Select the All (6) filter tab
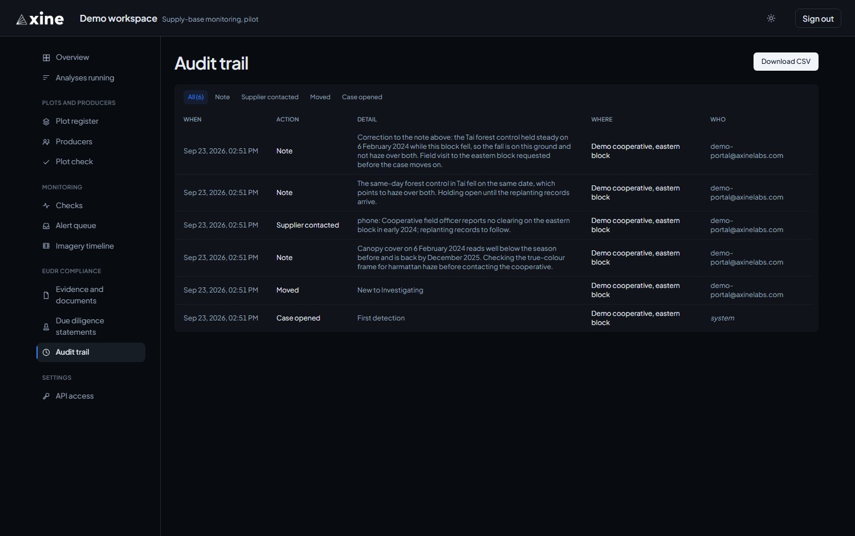This screenshot has height=536, width=855. [x=196, y=97]
